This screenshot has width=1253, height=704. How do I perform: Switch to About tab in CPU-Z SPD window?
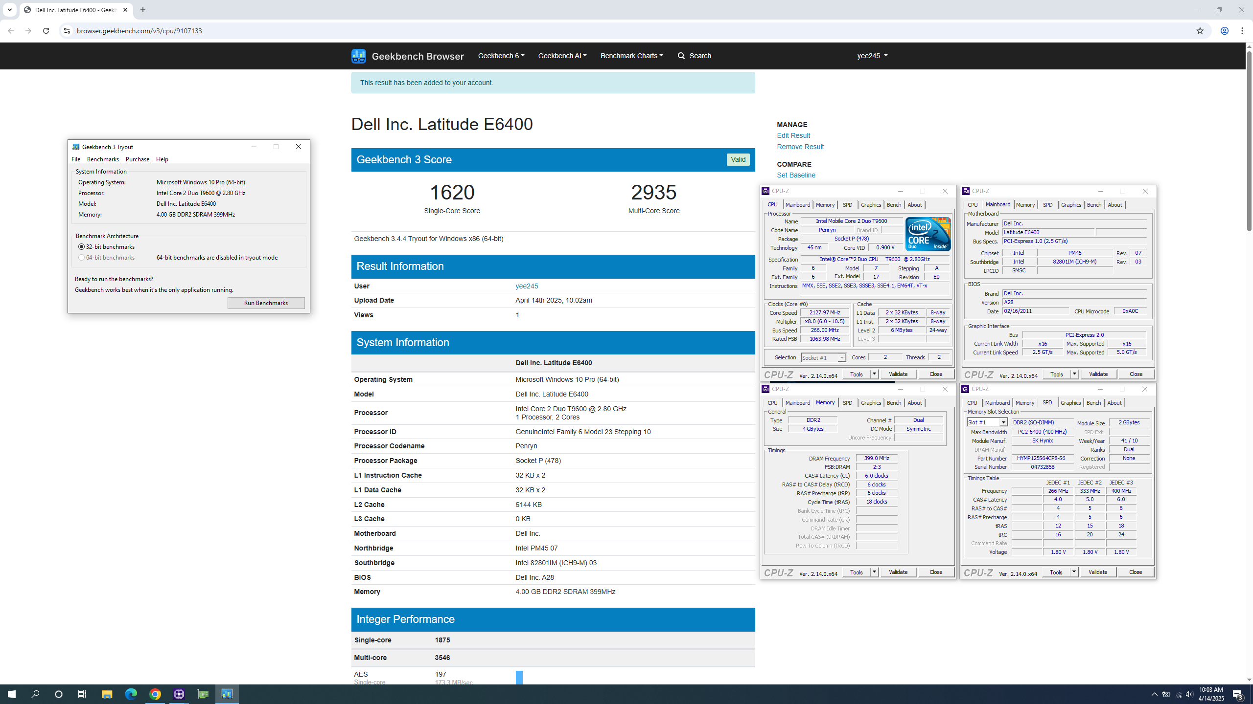coord(1114,403)
